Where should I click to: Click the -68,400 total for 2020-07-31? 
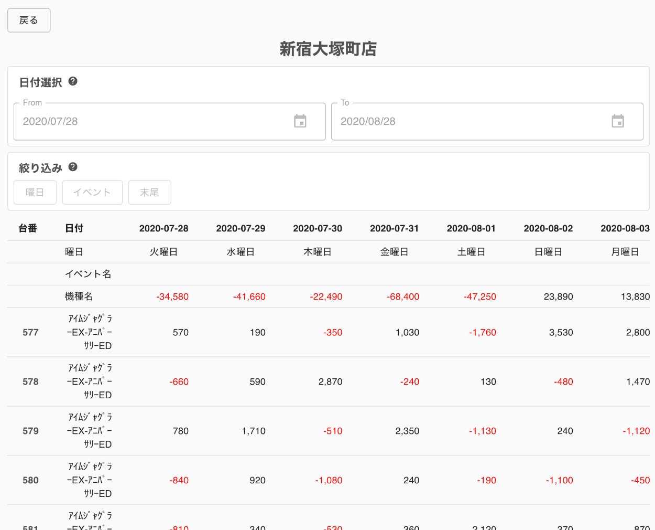tap(403, 296)
